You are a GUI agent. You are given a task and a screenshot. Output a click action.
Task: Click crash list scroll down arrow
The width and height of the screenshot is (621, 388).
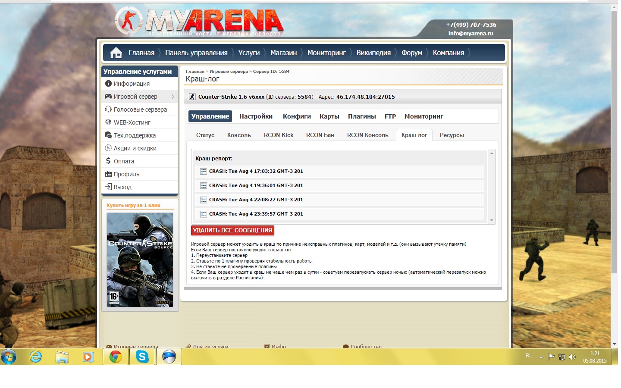pyautogui.click(x=492, y=220)
